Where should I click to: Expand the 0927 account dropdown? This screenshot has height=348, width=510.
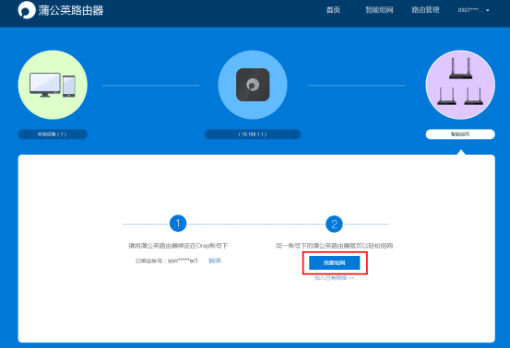coord(474,10)
